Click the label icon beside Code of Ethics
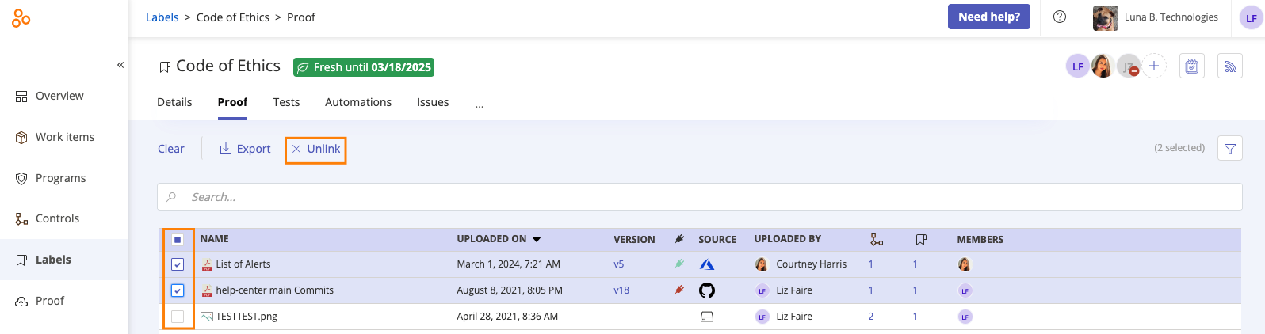The image size is (1265, 334). tap(165, 67)
